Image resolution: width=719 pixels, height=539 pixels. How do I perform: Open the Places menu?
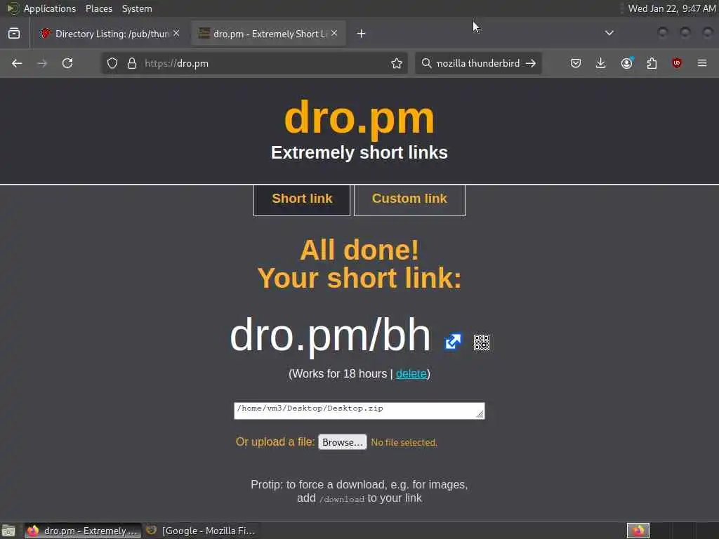click(x=98, y=8)
